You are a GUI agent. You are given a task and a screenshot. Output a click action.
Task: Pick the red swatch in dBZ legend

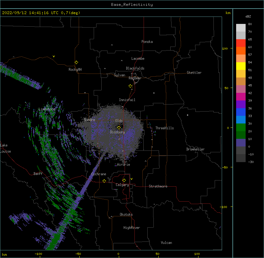(x=241, y=43)
